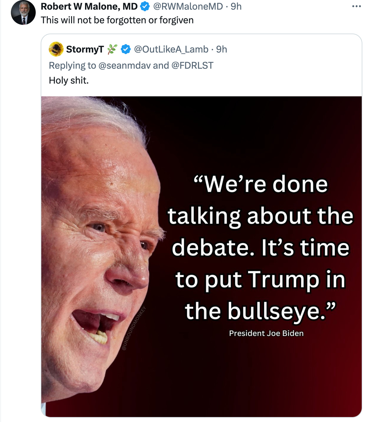367x422 pixels.
Task: Click the display name Robert W Malone, MD
Action: tap(89, 7)
